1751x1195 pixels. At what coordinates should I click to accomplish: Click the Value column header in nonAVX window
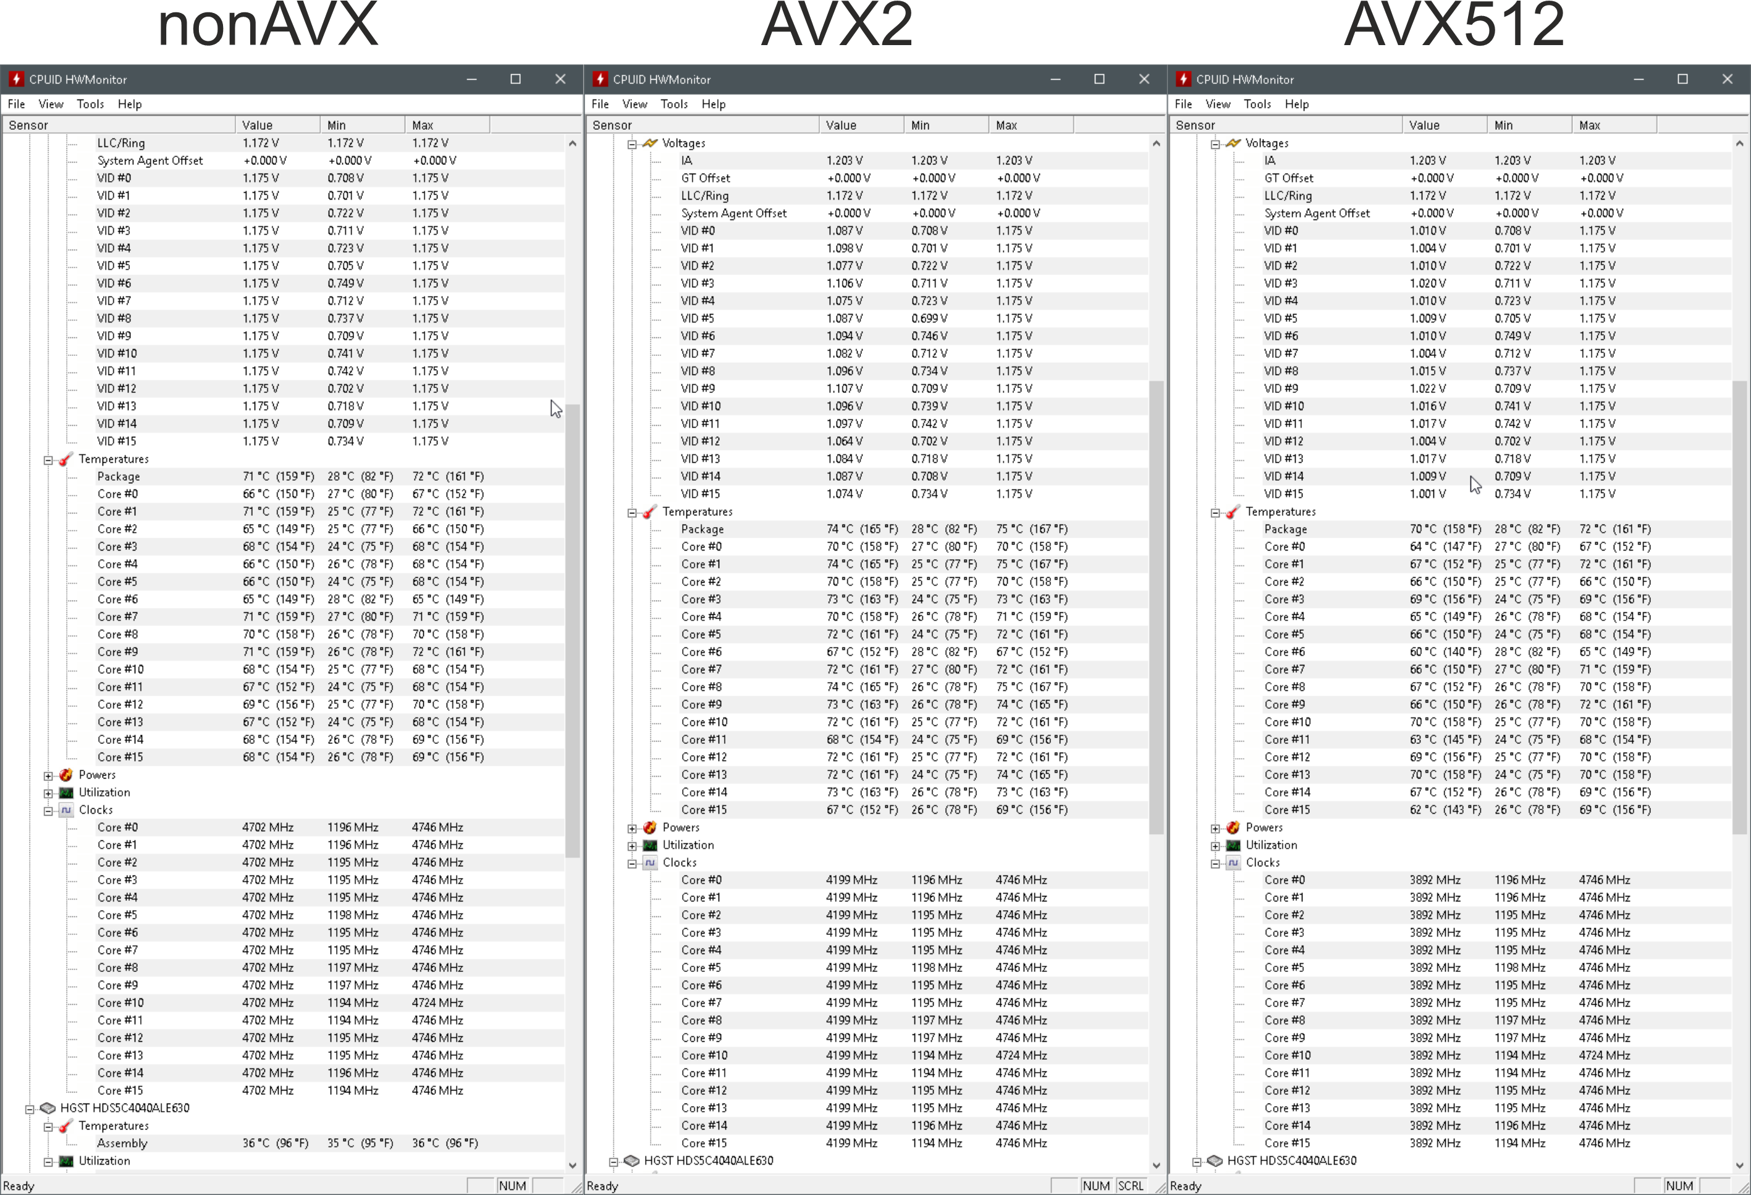click(x=277, y=125)
